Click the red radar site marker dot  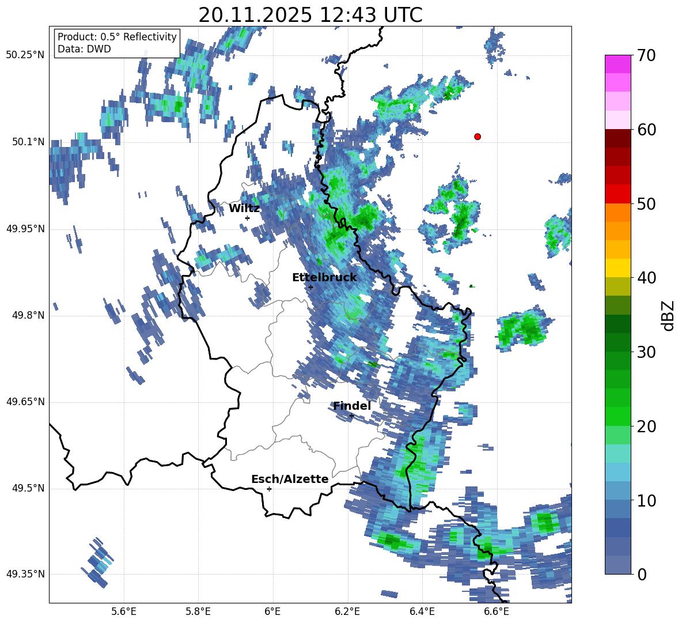pos(478,137)
